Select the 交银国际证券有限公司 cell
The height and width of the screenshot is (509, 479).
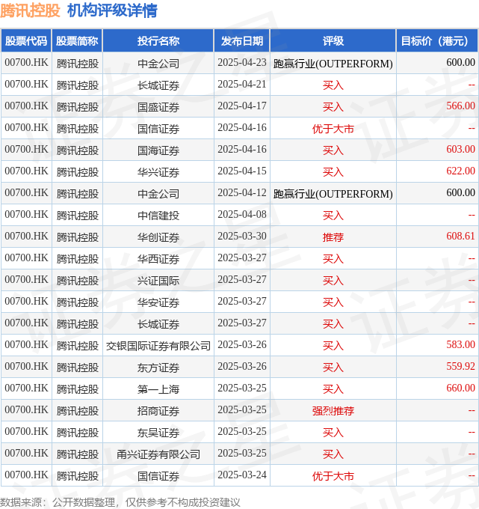click(158, 346)
